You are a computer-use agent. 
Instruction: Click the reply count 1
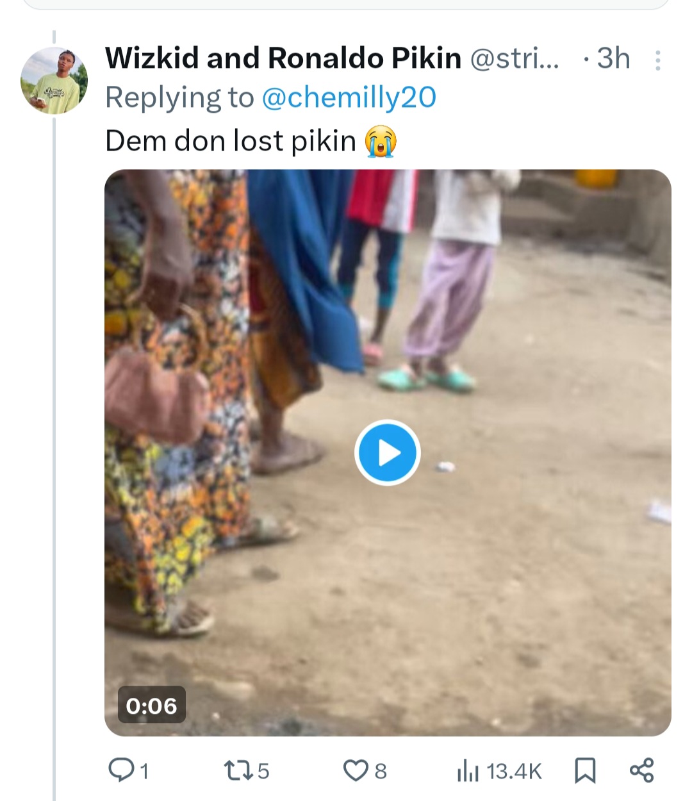coord(145,770)
